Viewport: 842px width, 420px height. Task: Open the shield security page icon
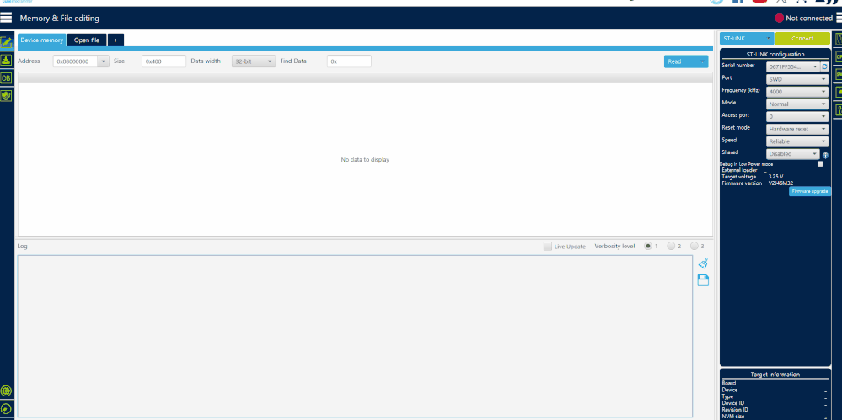6,95
